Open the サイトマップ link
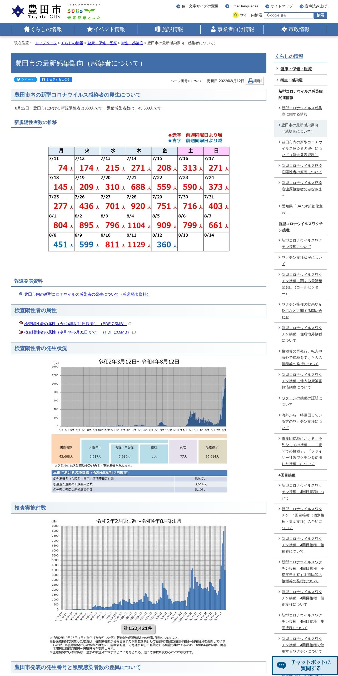 click(282, 6)
